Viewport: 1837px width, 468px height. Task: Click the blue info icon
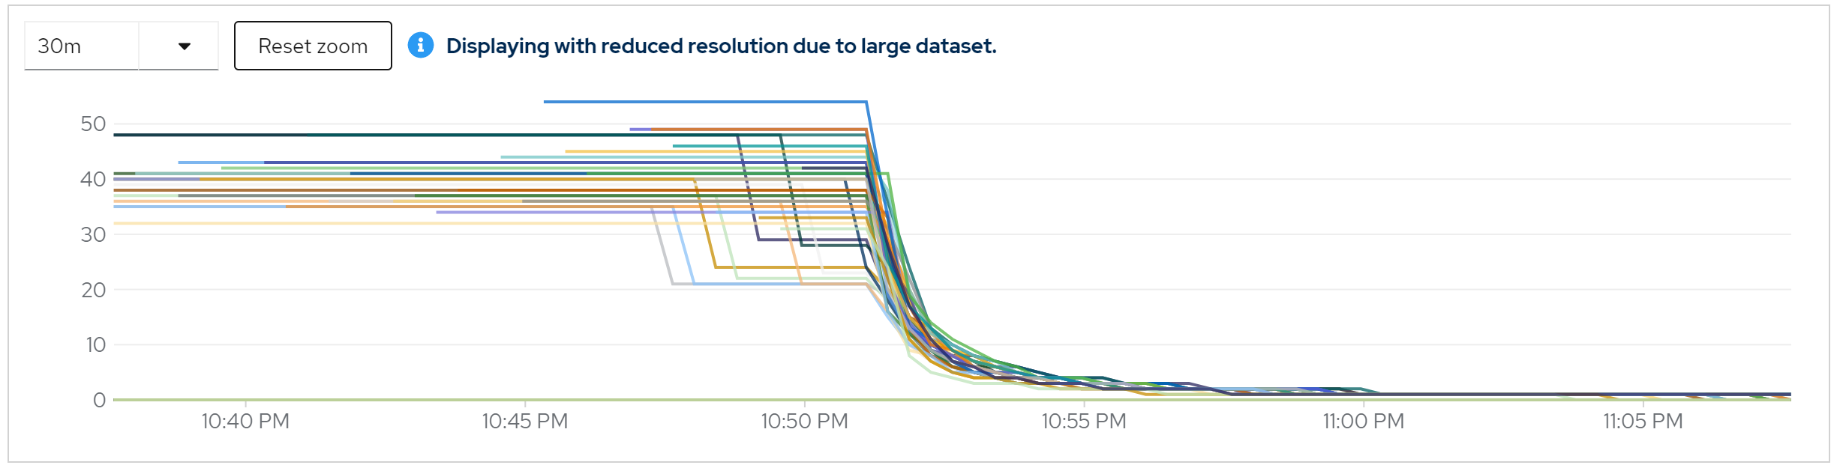point(420,46)
